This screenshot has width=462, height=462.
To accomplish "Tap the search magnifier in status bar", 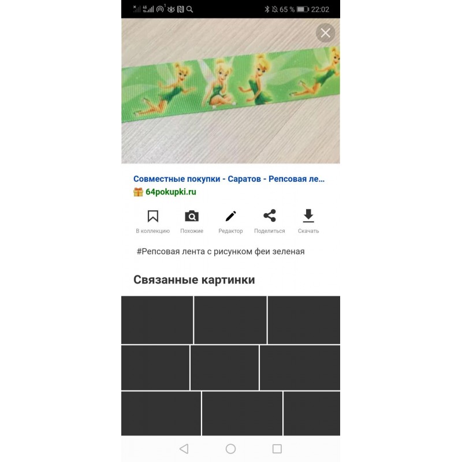I will click(190, 9).
